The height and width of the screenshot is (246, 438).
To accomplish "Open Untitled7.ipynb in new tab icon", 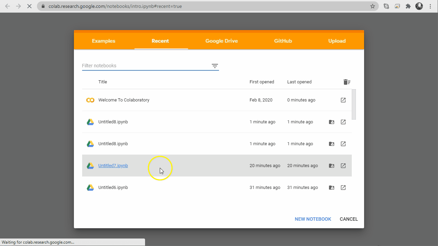I will pos(343,166).
